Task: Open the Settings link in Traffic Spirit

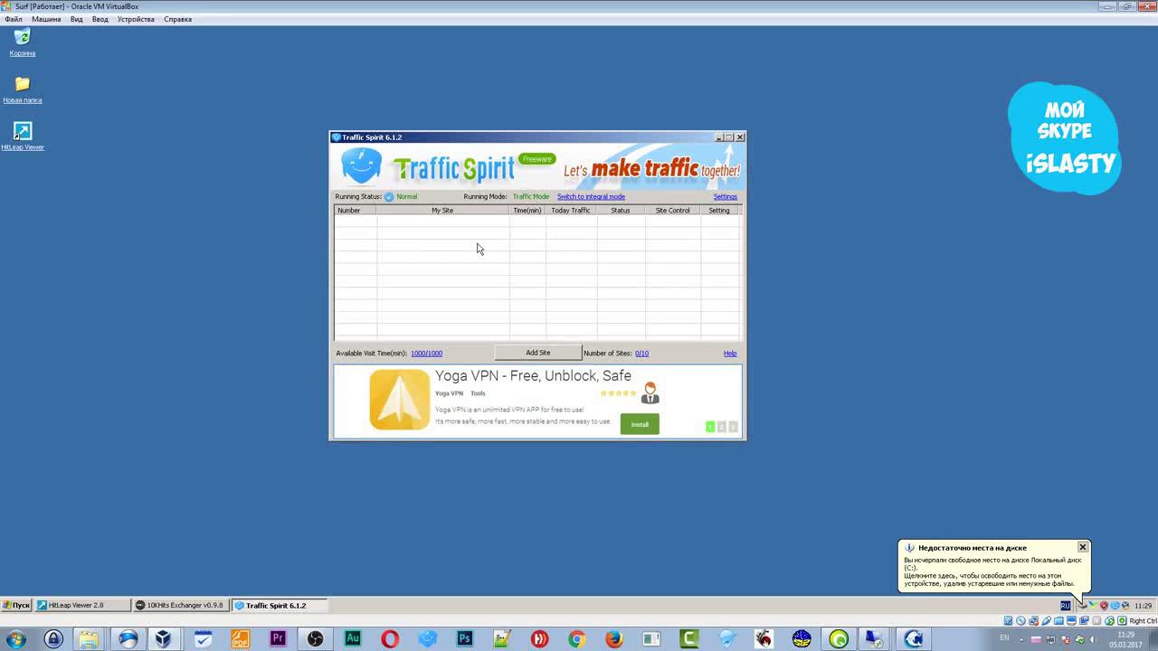Action: coord(725,196)
